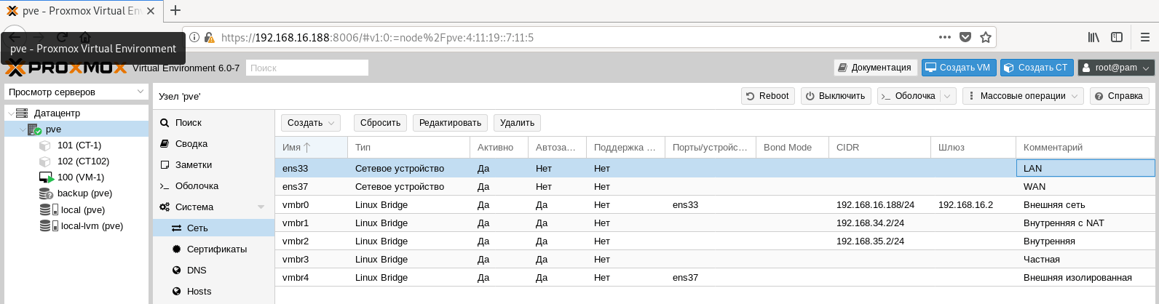
Task: Click the Reboot button
Action: coord(767,96)
